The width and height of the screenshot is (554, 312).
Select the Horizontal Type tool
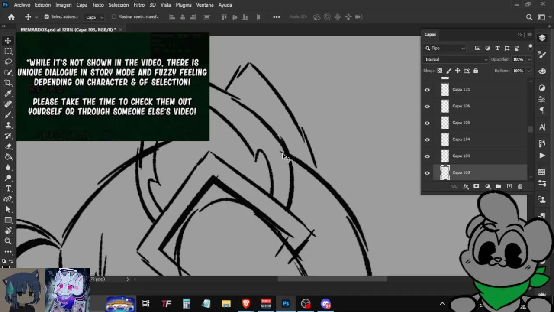point(8,188)
